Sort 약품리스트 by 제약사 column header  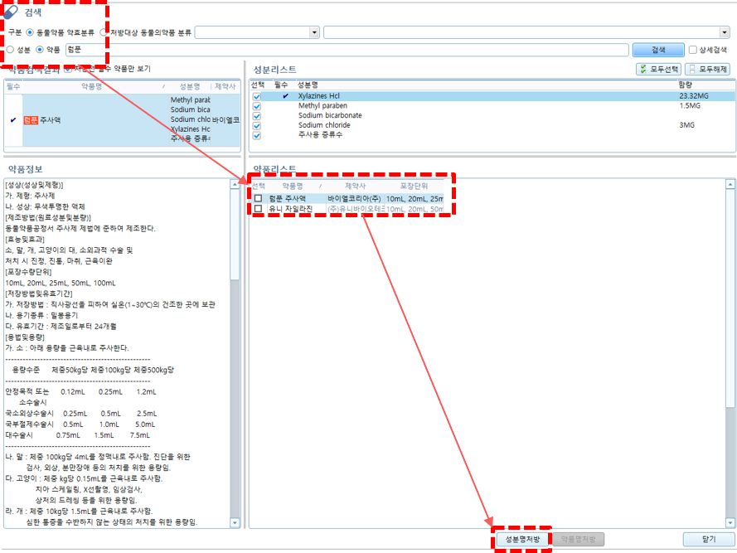355,187
